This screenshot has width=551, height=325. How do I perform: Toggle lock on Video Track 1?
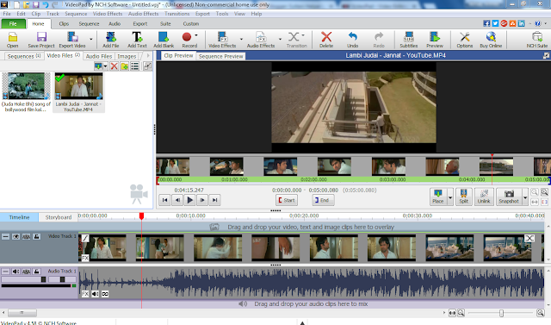(36, 237)
